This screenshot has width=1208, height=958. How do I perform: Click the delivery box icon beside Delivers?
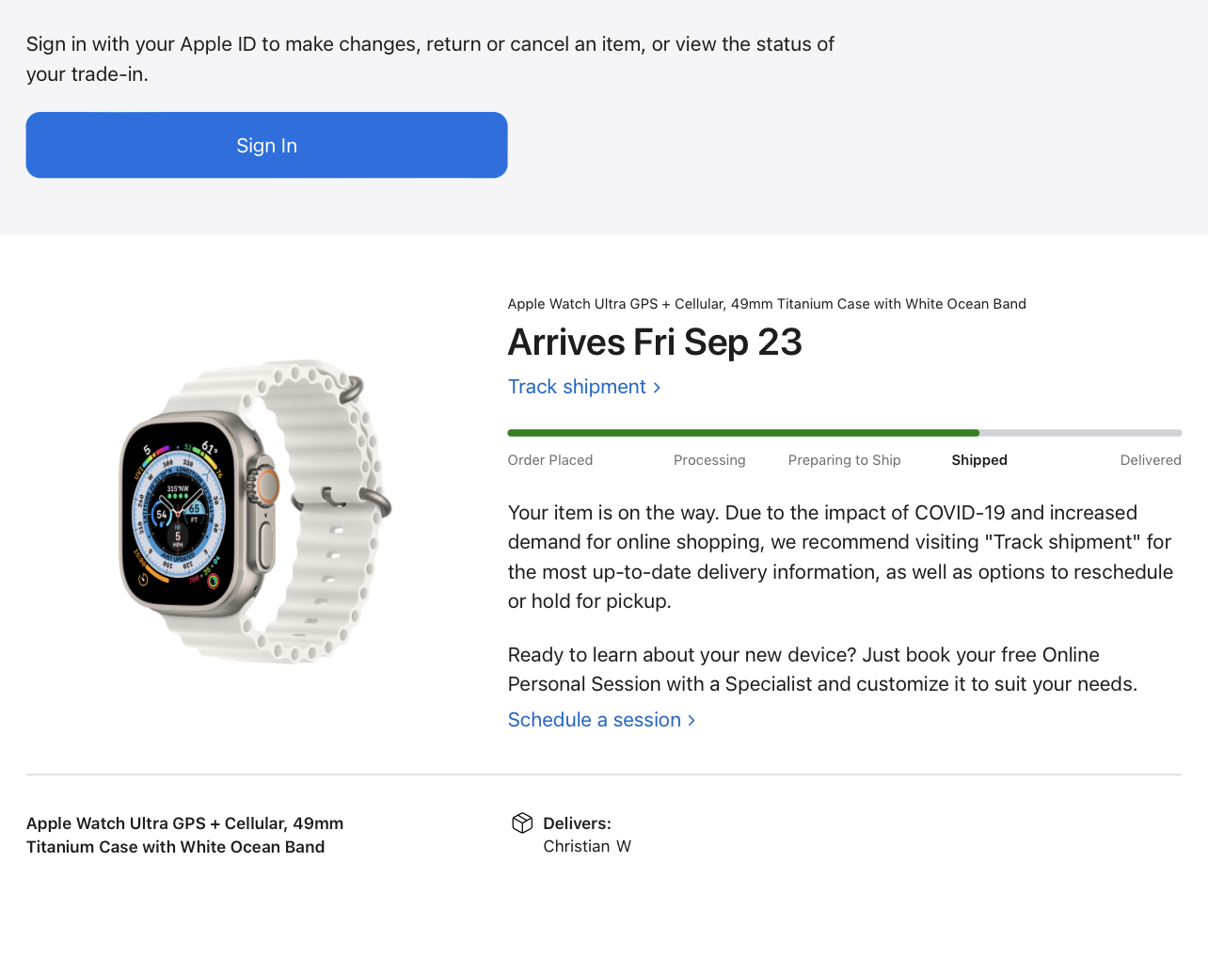tap(522, 823)
